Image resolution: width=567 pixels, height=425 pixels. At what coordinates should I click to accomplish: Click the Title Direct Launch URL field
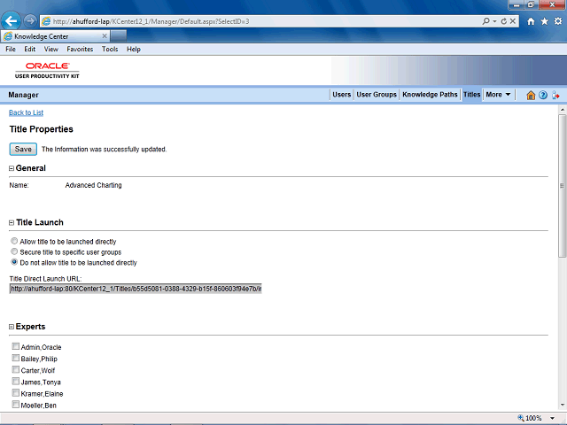pos(136,289)
